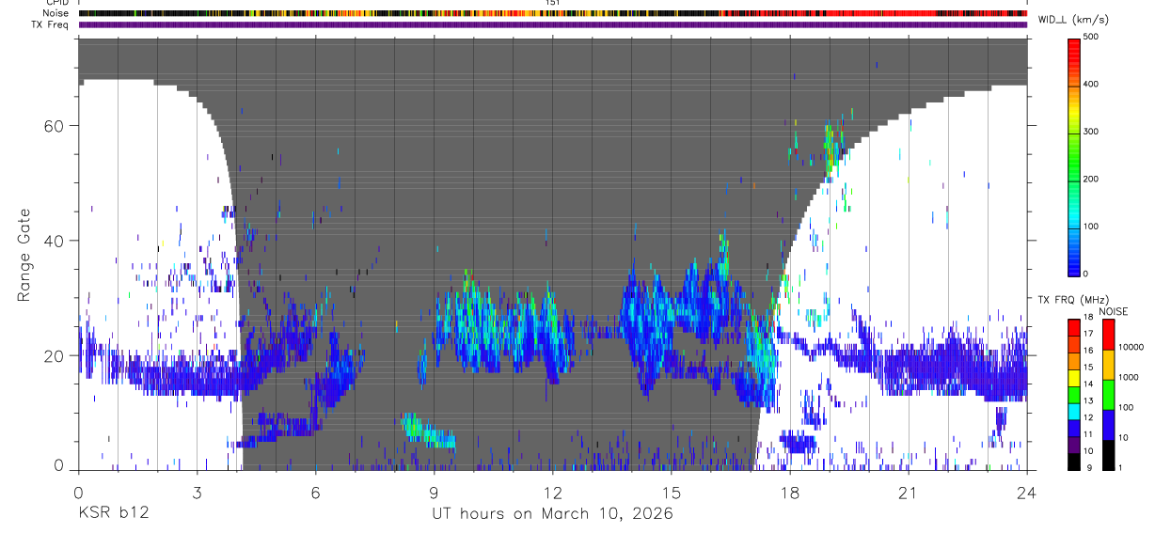
Task: Select the red top of the WID colorbar
Action: (1073, 47)
